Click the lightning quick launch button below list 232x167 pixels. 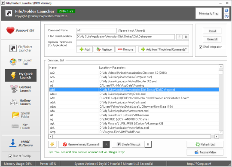coord(52,144)
